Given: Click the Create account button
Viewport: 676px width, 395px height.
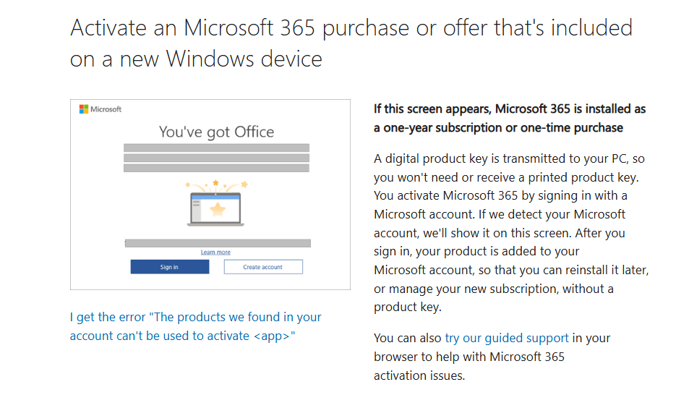Looking at the screenshot, I should pos(263,267).
